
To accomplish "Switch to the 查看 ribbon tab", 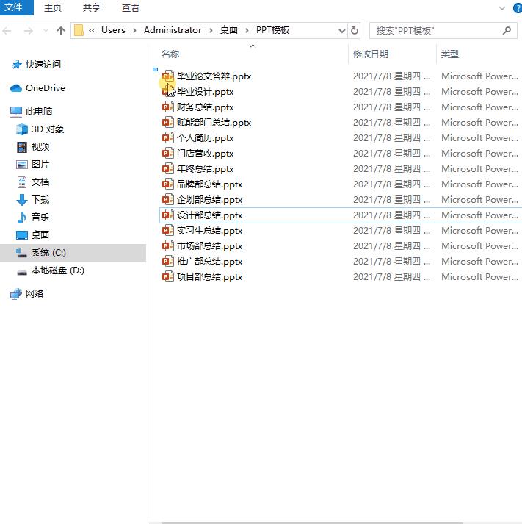I will tap(131, 8).
